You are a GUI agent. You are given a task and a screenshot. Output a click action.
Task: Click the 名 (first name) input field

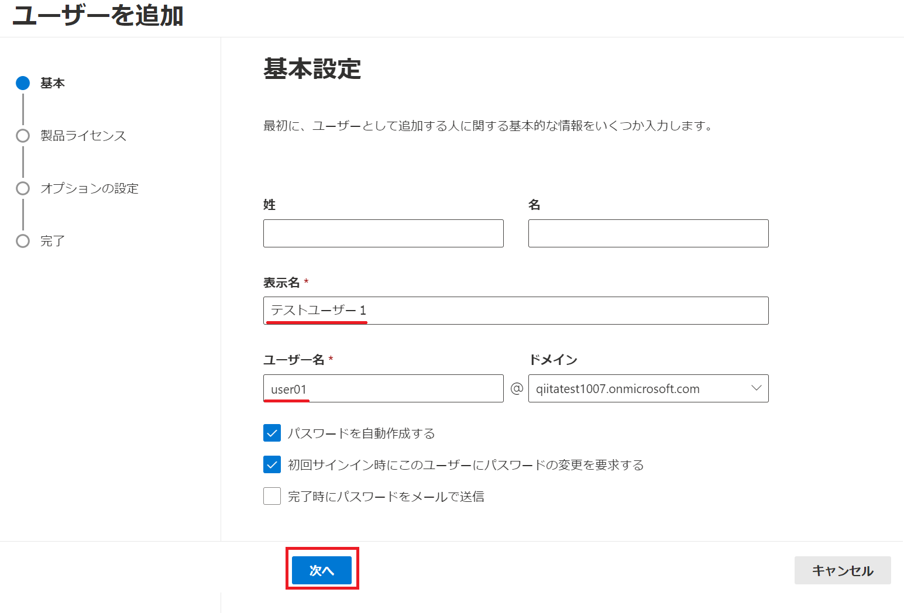coord(648,233)
